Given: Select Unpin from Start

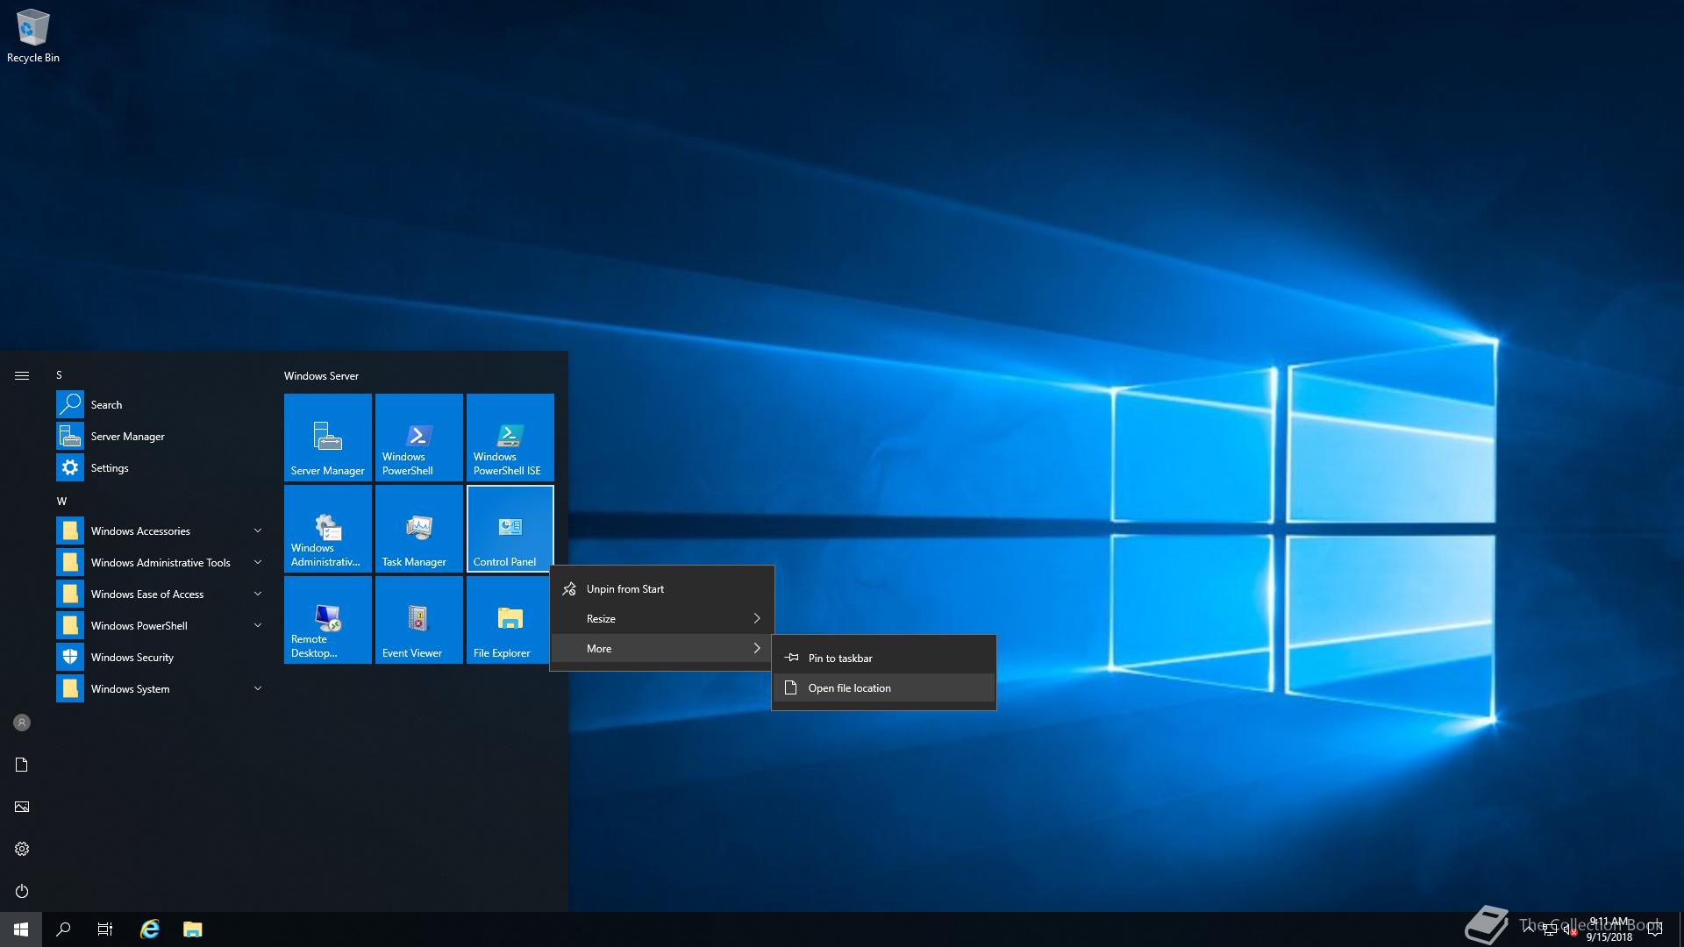Looking at the screenshot, I should pos(662,588).
